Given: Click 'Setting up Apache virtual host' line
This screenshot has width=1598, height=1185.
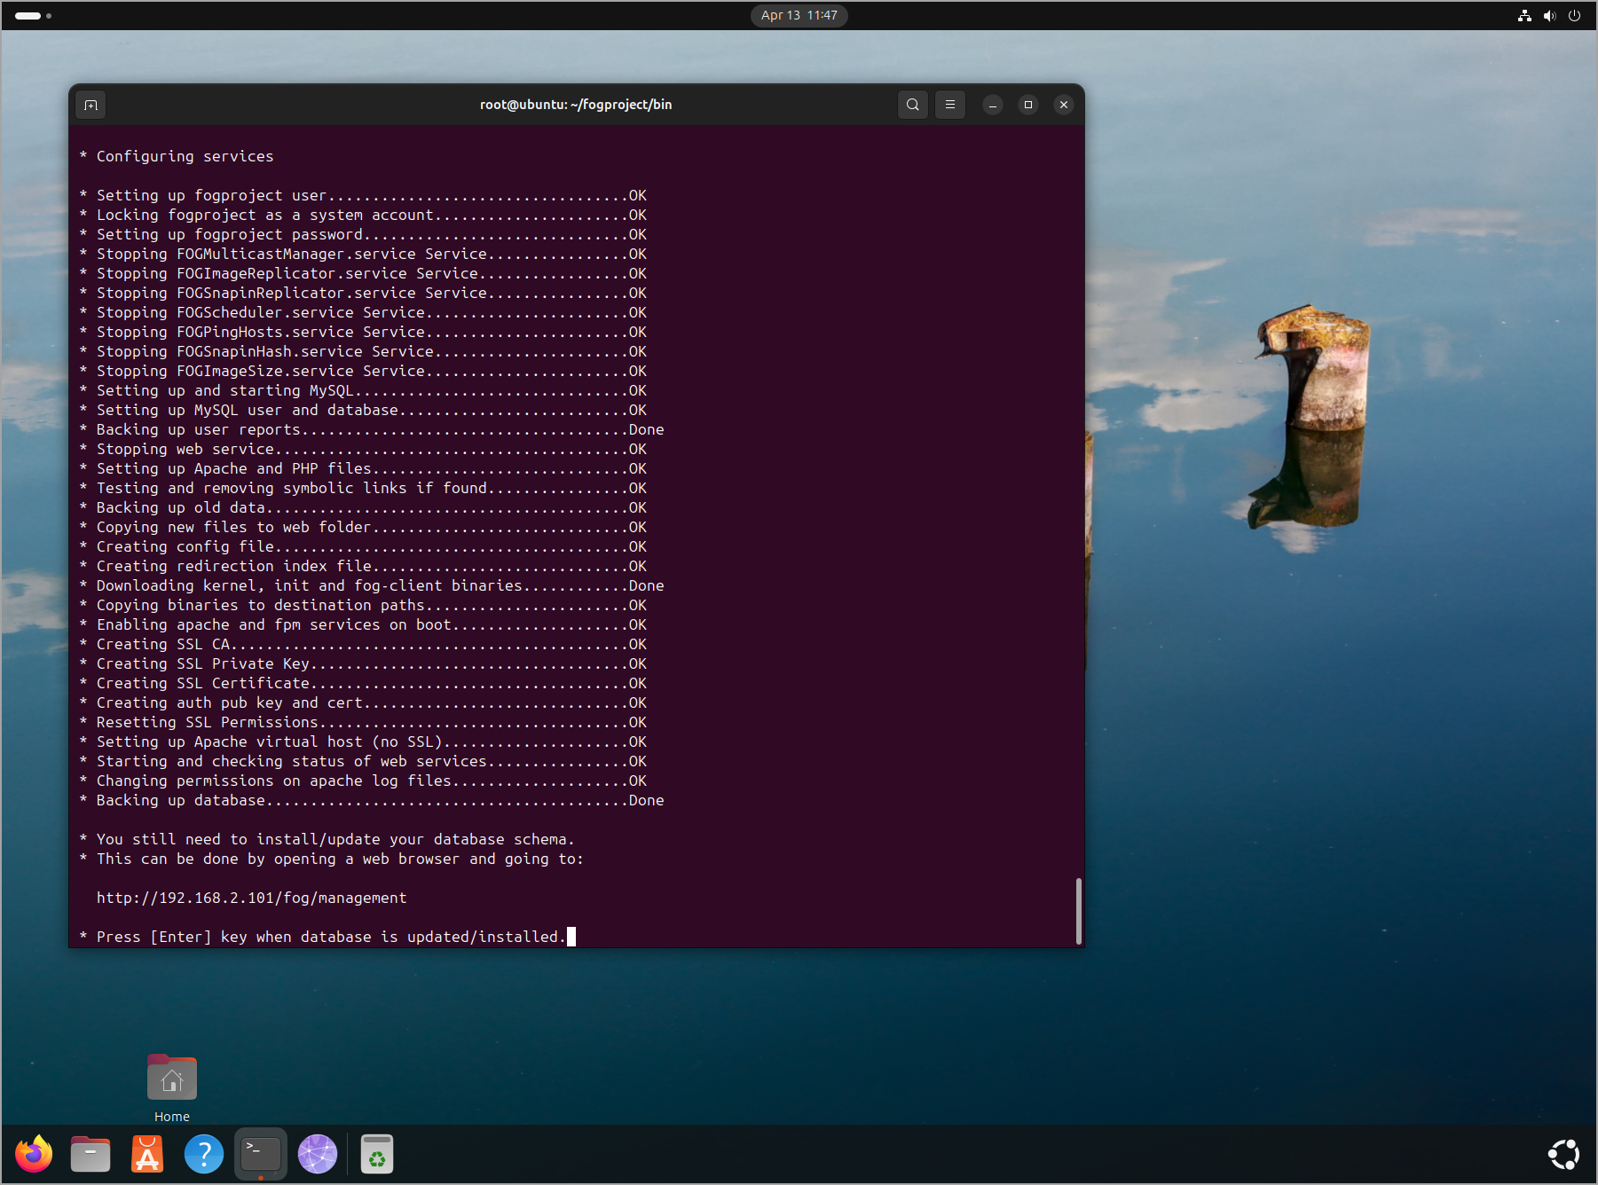Looking at the screenshot, I should pyautogui.click(x=363, y=742).
